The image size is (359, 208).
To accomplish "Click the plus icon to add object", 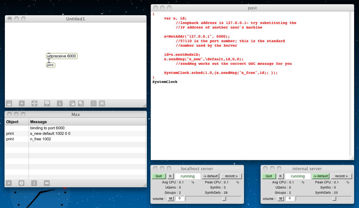I will (x=22, y=103).
